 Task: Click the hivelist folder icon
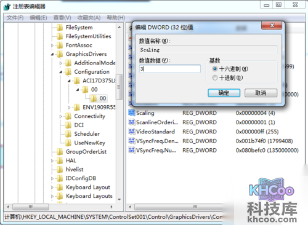pyautogui.click(x=60, y=170)
